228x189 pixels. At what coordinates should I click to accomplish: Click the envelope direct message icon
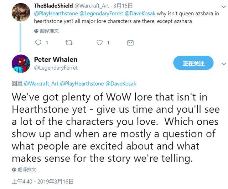(x=130, y=43)
